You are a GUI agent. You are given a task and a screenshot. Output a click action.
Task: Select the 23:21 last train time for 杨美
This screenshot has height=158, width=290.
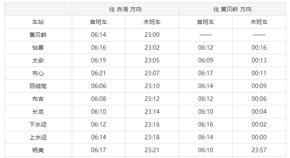pos(152,150)
